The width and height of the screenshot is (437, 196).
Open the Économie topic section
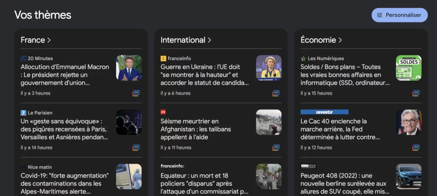[x=321, y=40]
